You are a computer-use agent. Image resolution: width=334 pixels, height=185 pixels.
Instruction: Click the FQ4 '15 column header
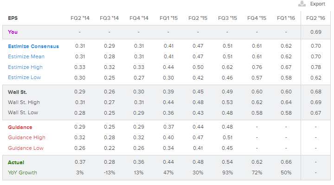[x=257, y=18]
